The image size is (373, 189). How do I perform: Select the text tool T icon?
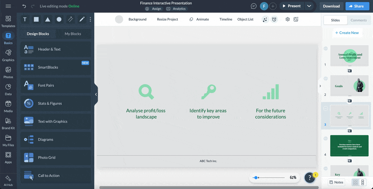(x=25, y=19)
